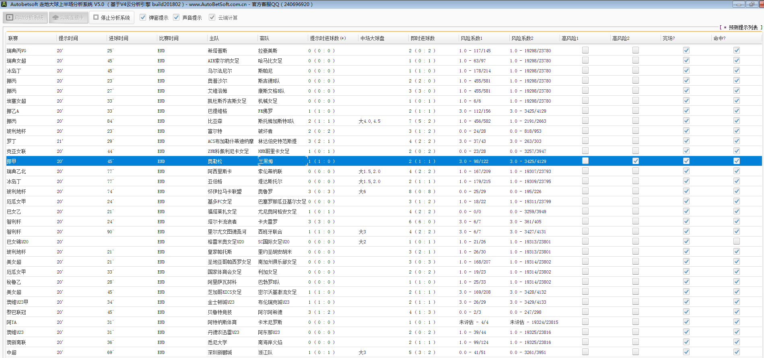The height and width of the screenshot is (358, 764).
Task: Toggle the 声音提示 sound alert checkbox
Action: [176, 17]
